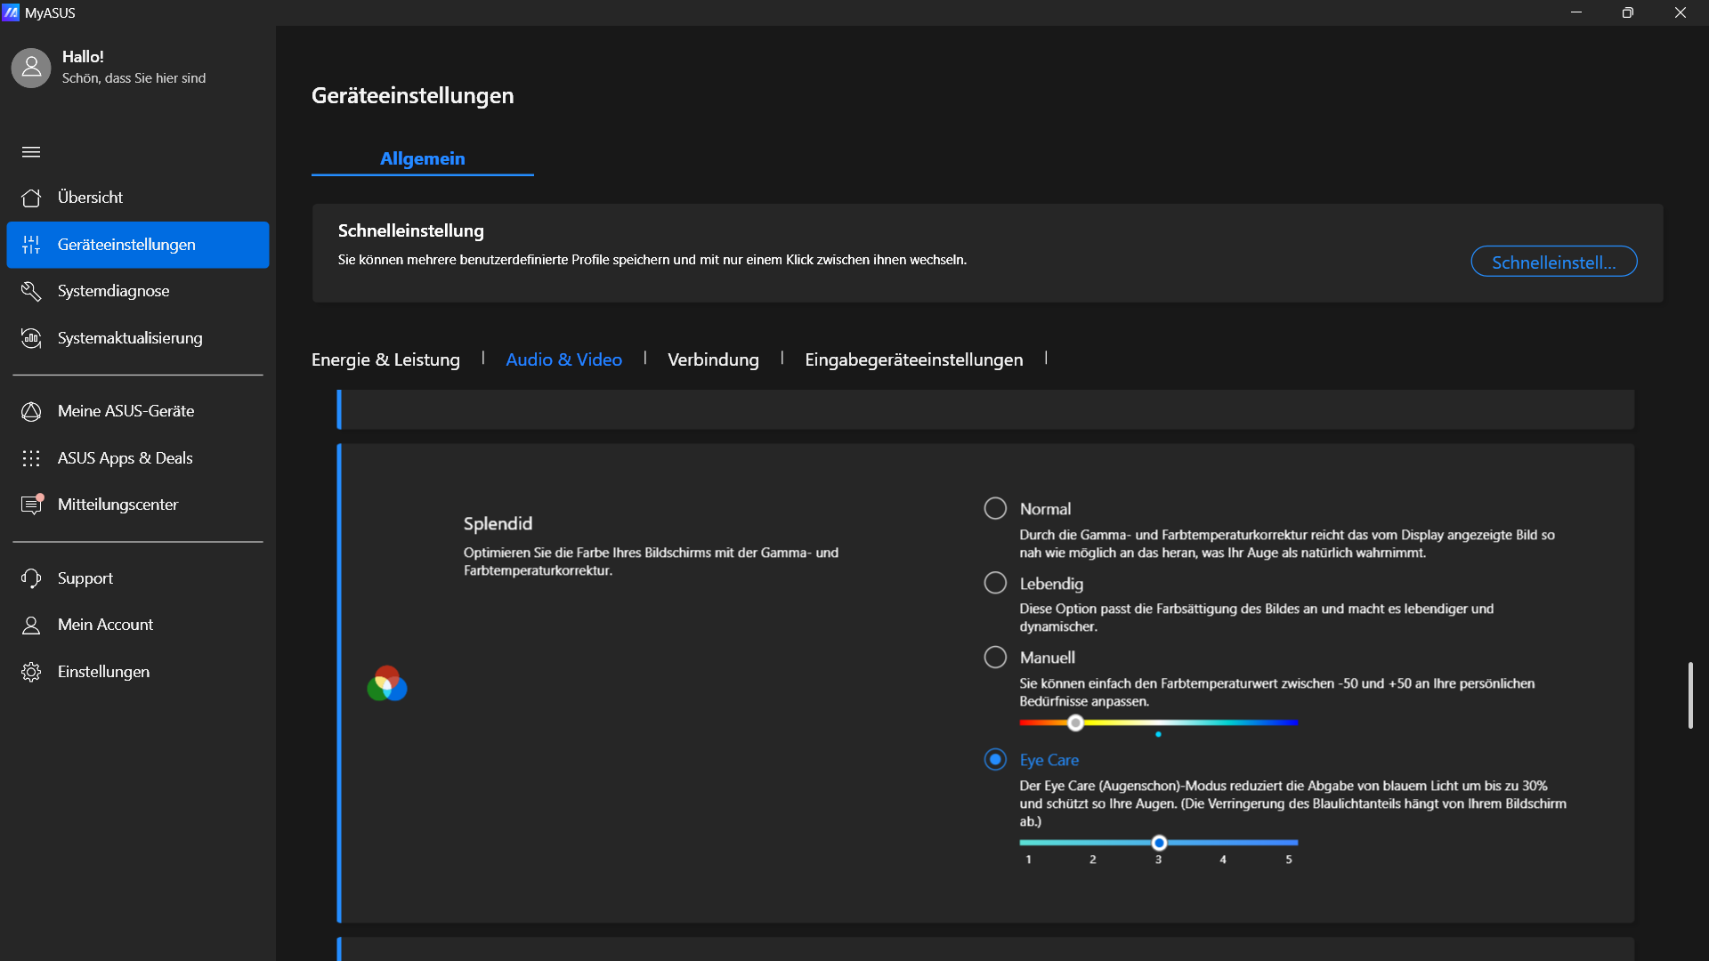1709x961 pixels.
Task: Select the Manuell color mode
Action: coord(995,657)
